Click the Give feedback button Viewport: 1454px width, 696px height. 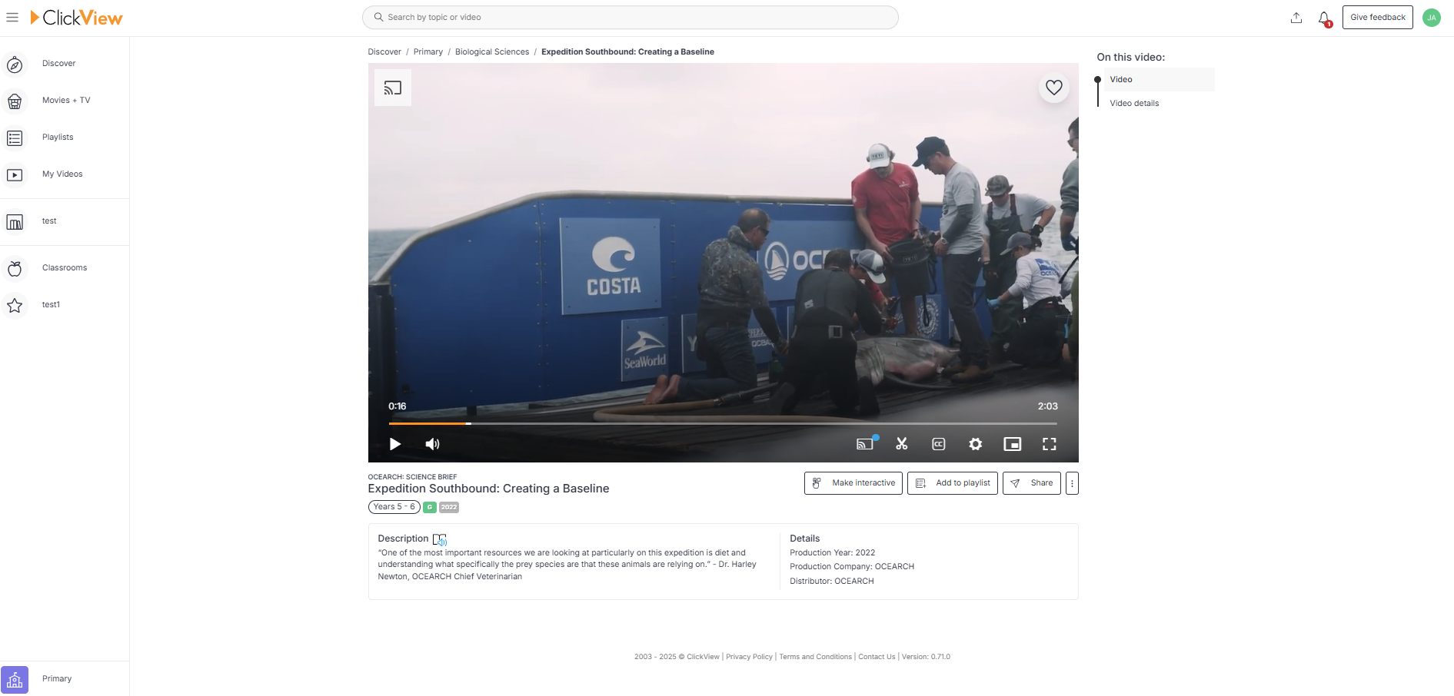(x=1378, y=18)
